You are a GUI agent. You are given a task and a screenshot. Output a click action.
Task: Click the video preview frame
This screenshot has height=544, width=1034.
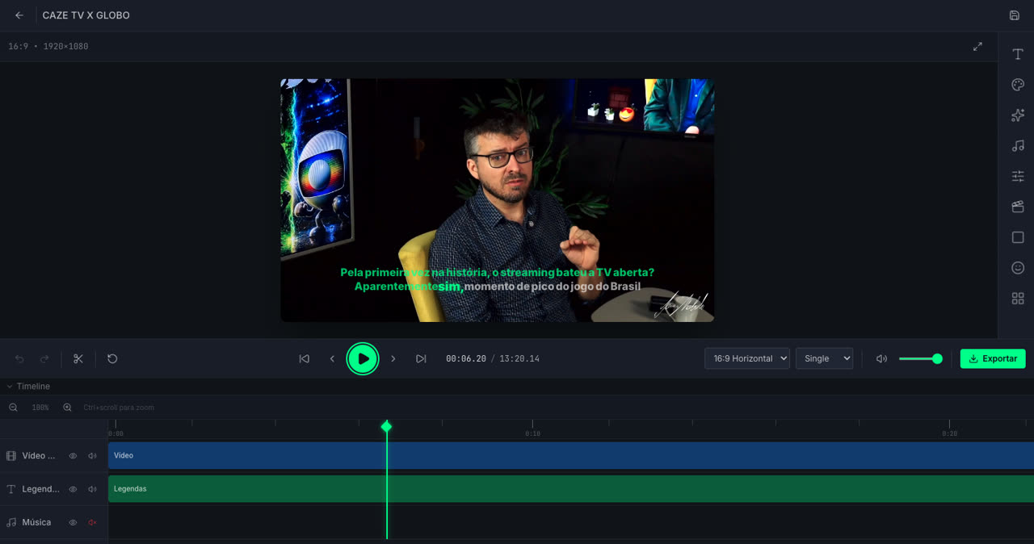497,200
